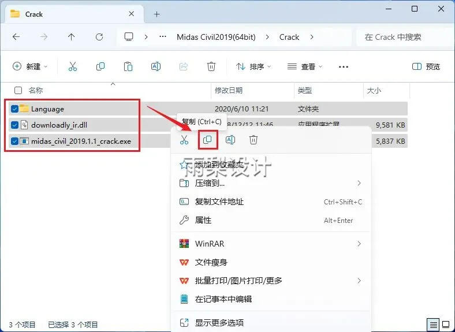455x332 pixels.
Task: Expand the batch print (批量打印) submenu
Action: (x=359, y=281)
